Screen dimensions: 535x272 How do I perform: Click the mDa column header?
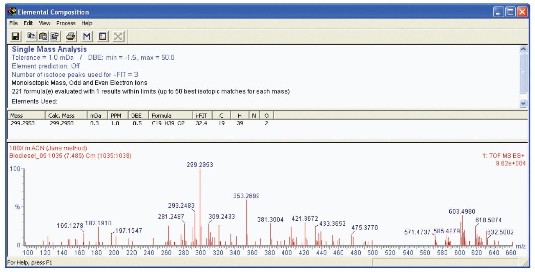[x=97, y=116]
